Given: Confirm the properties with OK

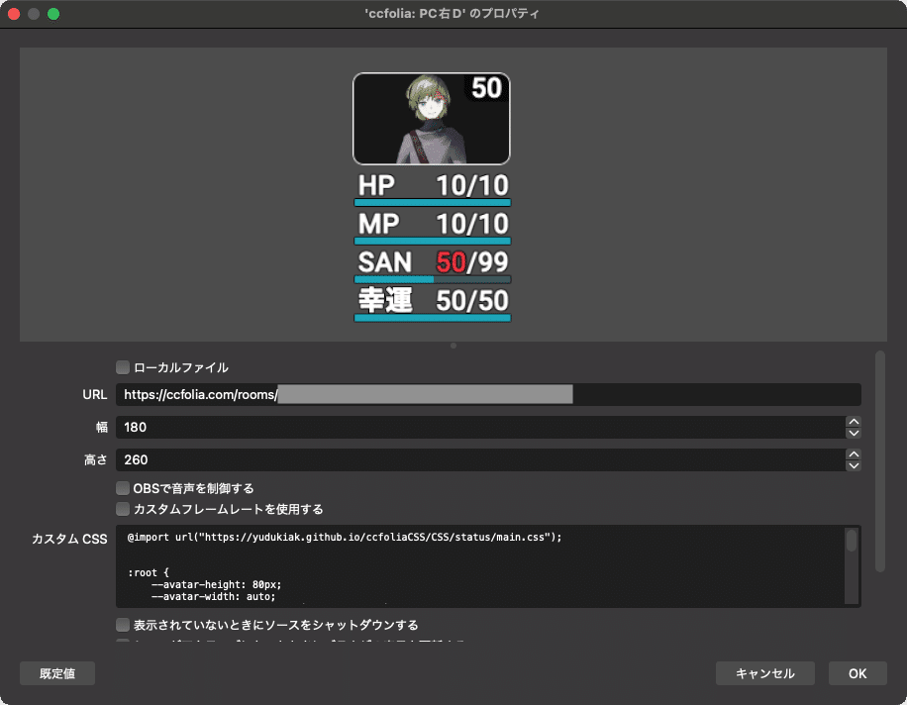Looking at the screenshot, I should tap(857, 673).
